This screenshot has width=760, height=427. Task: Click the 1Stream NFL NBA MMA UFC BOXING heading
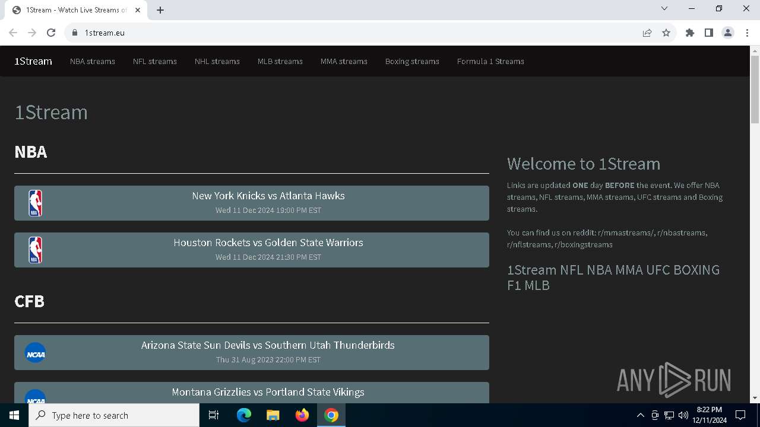pyautogui.click(x=613, y=277)
